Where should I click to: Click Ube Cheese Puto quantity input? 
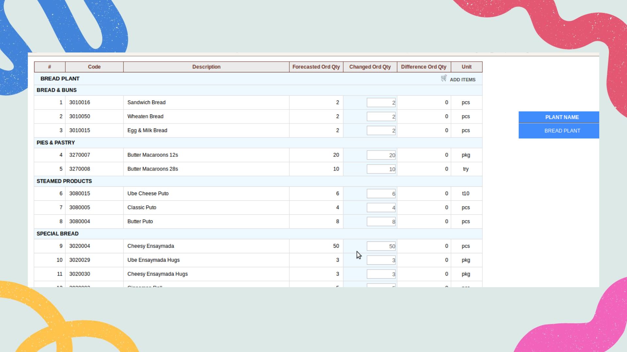pos(381,194)
